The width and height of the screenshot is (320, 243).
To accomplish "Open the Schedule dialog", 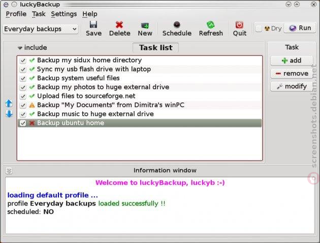I will coord(177,28).
